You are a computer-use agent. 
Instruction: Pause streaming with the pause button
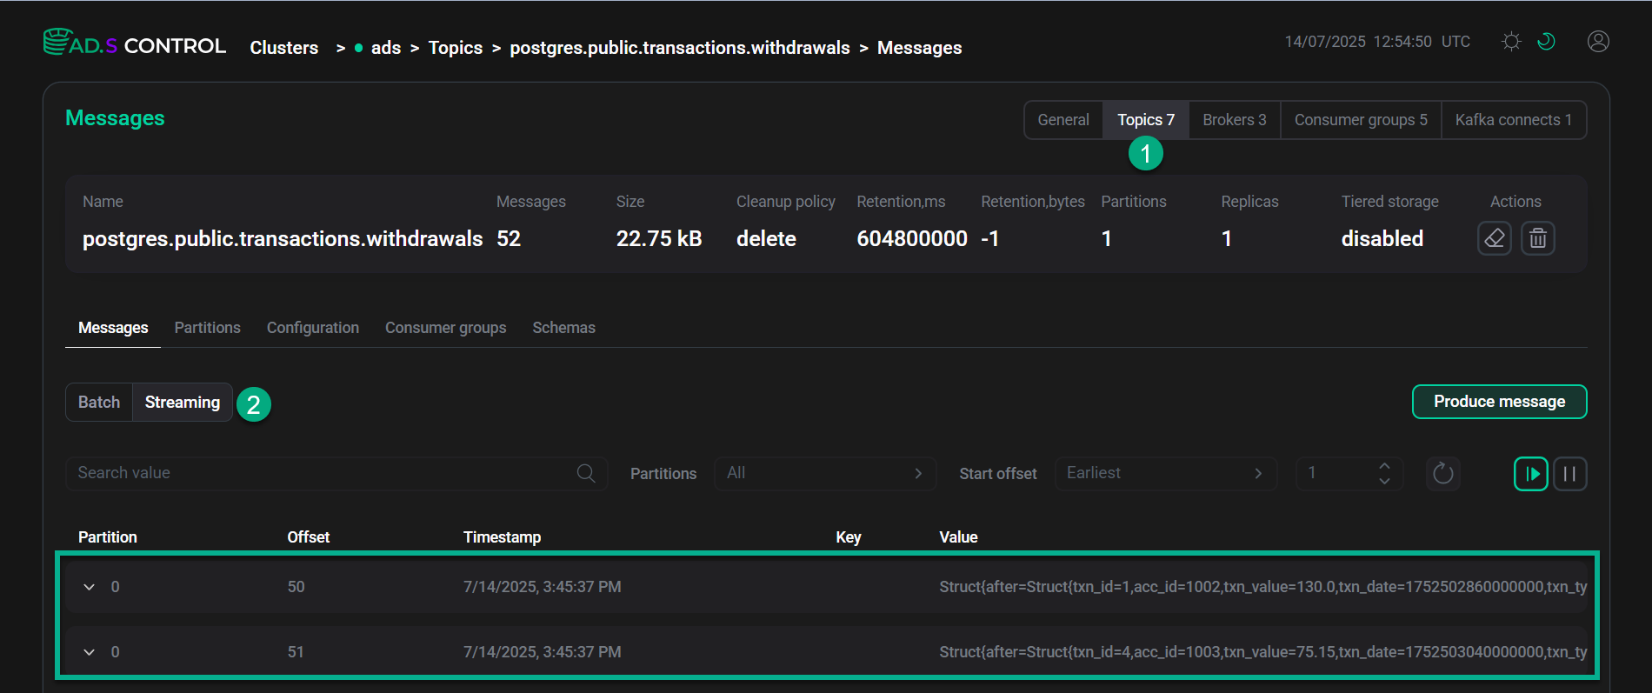click(x=1569, y=474)
